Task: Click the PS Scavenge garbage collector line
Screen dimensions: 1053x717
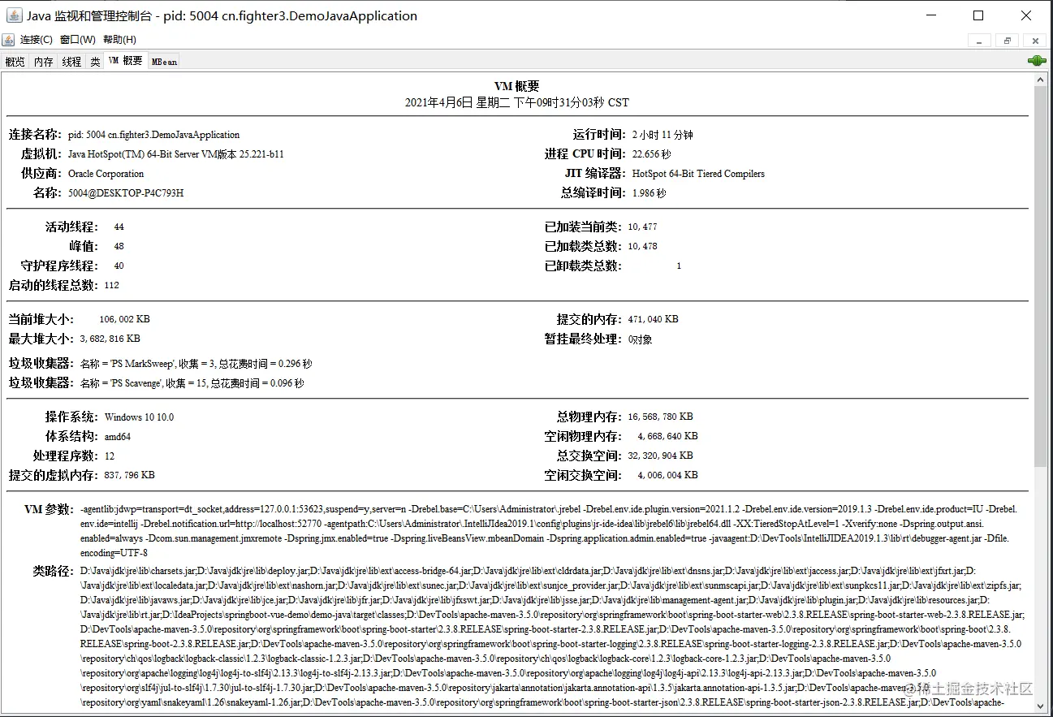Action: (x=192, y=383)
